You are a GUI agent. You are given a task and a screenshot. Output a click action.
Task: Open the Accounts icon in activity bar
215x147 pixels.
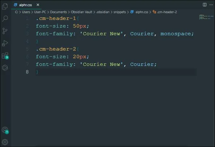(x=5, y=130)
